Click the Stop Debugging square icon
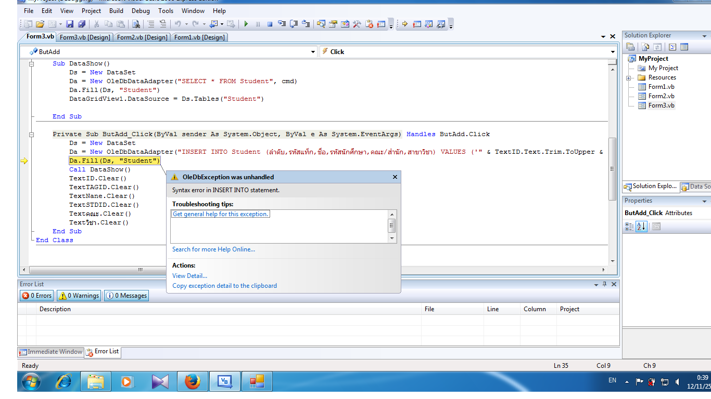 [x=270, y=24]
